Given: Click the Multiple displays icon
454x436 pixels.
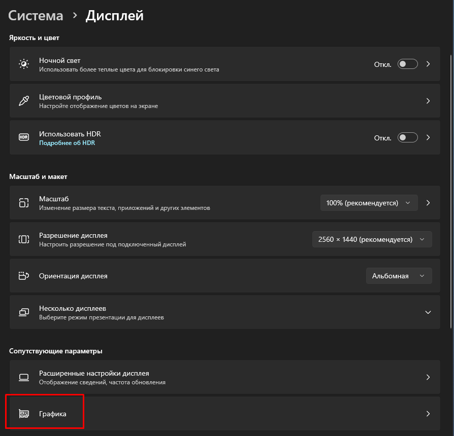Looking at the screenshot, I should click(24, 312).
